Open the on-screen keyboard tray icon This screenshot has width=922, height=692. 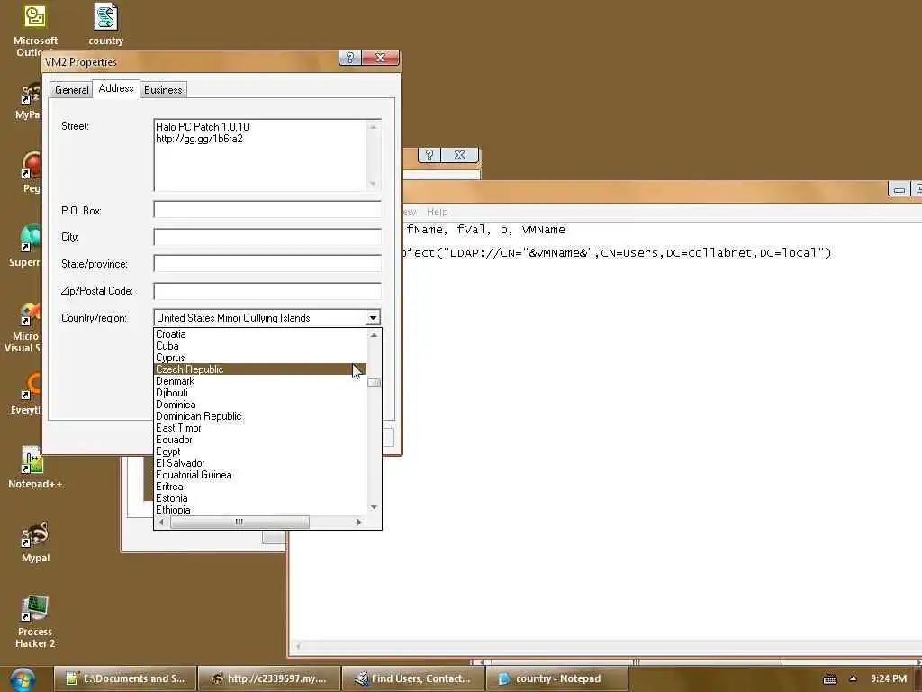829,679
